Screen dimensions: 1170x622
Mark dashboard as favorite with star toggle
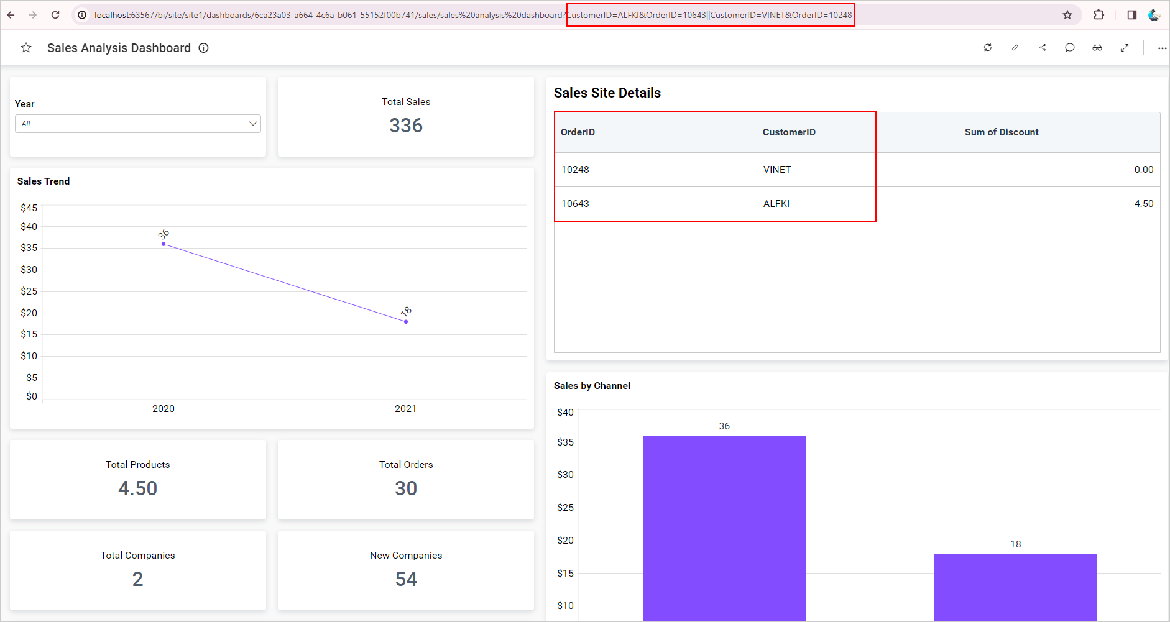click(x=26, y=48)
